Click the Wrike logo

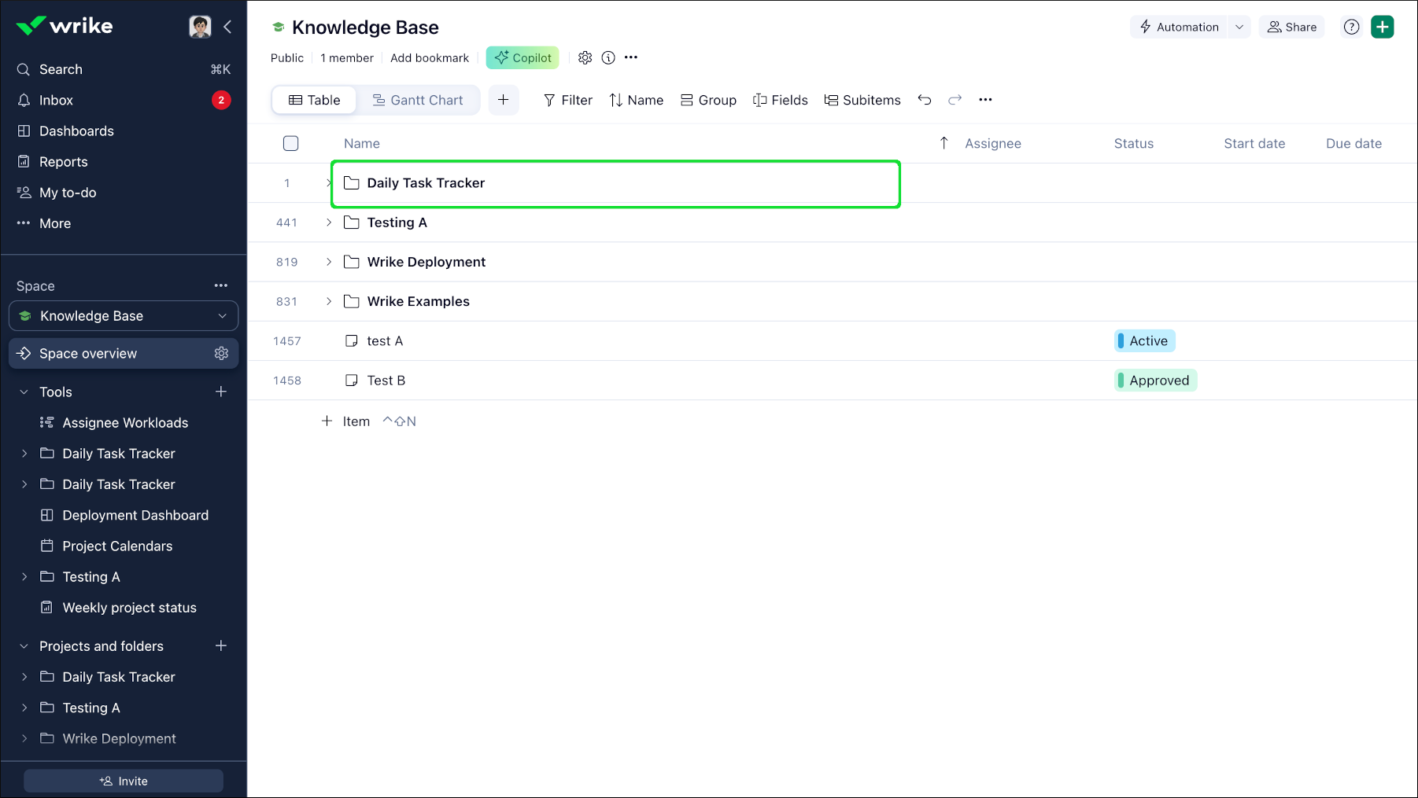coord(65,26)
